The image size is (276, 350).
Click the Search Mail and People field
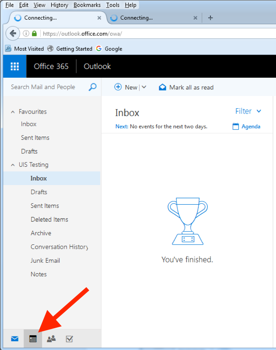[x=43, y=87]
